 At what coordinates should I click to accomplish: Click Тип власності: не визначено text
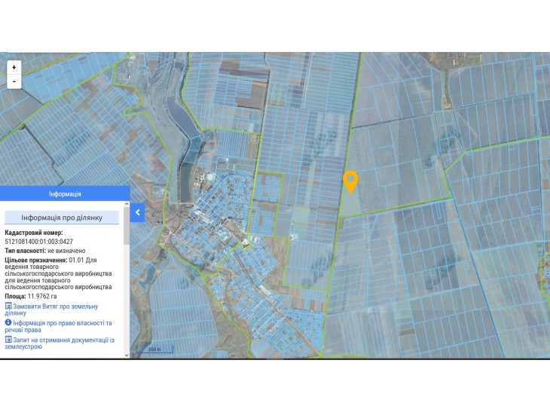point(45,251)
